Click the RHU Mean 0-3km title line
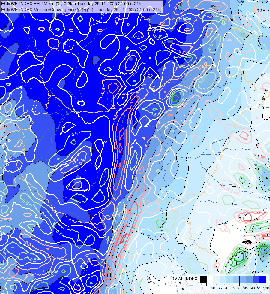Image resolution: width=270 pixels, height=294 pixels. click(72, 4)
